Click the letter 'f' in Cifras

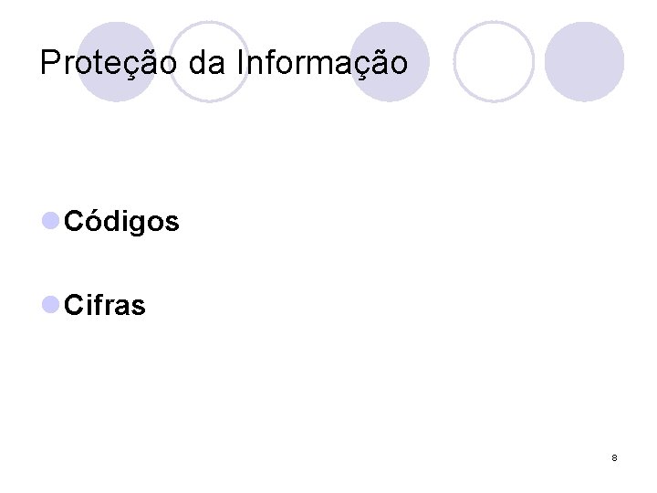[x=95, y=306]
